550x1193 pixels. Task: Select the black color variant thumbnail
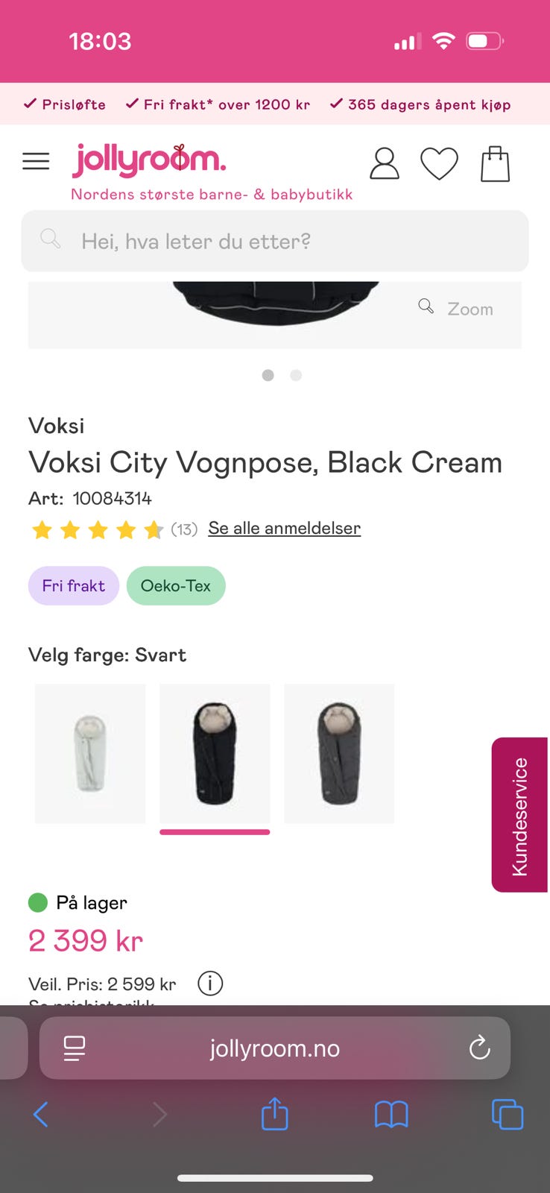pyautogui.click(x=215, y=753)
